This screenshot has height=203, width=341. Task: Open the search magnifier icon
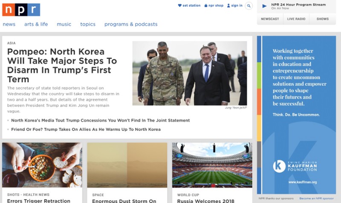pyautogui.click(x=249, y=6)
